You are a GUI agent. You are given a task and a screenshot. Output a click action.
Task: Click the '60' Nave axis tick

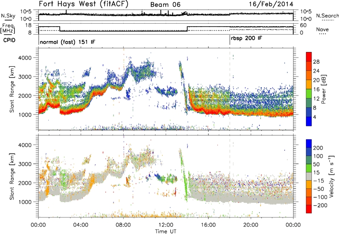click(x=303, y=25)
